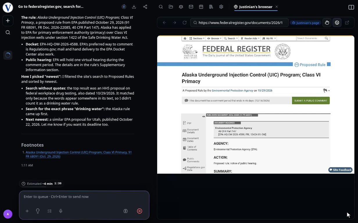Click the Estimated ~4 min timer indicator
Image resolution: width=358 pixels, height=223 pixels.
tap(41, 184)
